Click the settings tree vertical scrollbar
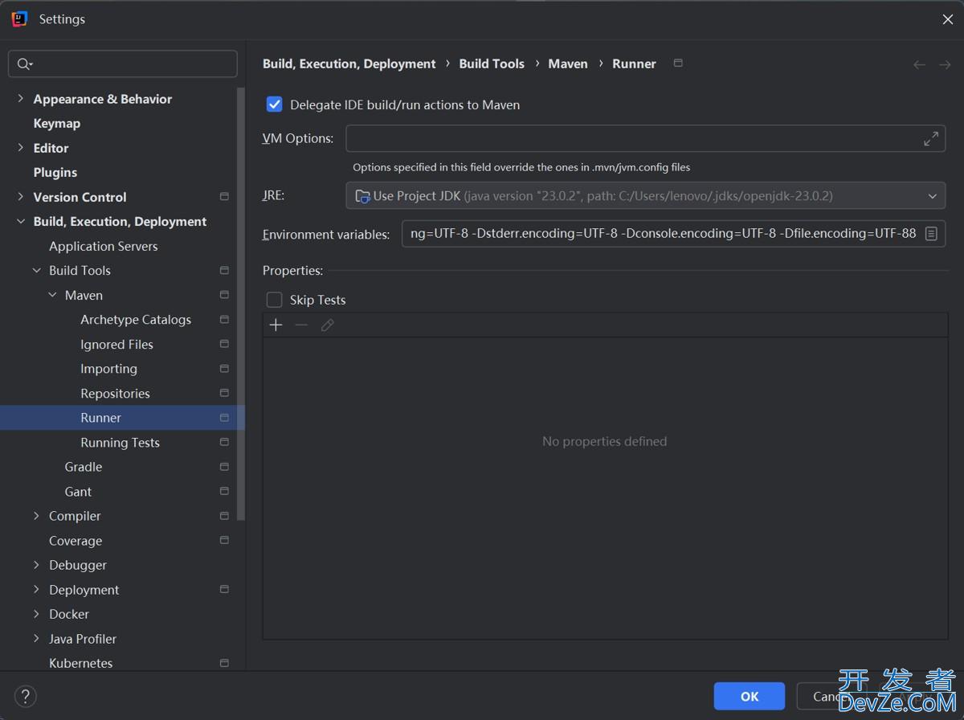964x720 pixels. point(240,305)
